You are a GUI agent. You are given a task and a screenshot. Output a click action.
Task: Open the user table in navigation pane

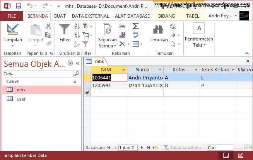click(21, 99)
